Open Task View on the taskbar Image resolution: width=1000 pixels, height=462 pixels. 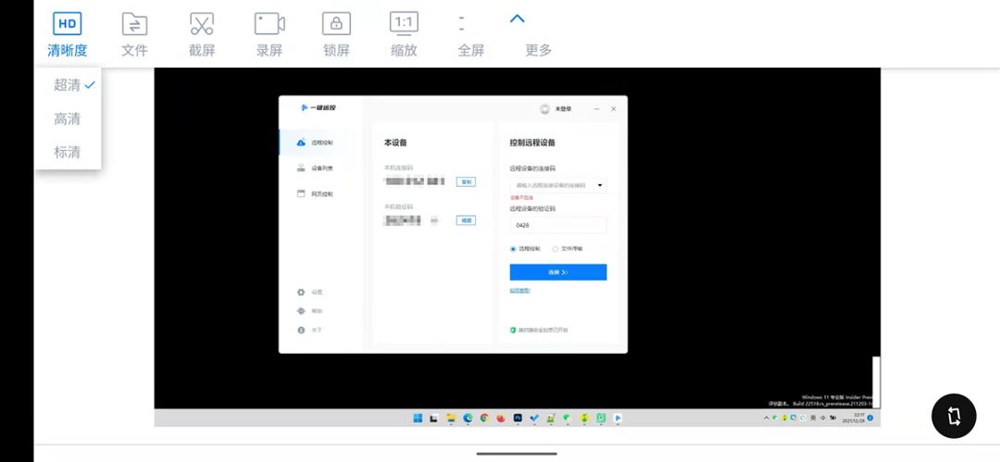coord(433,418)
